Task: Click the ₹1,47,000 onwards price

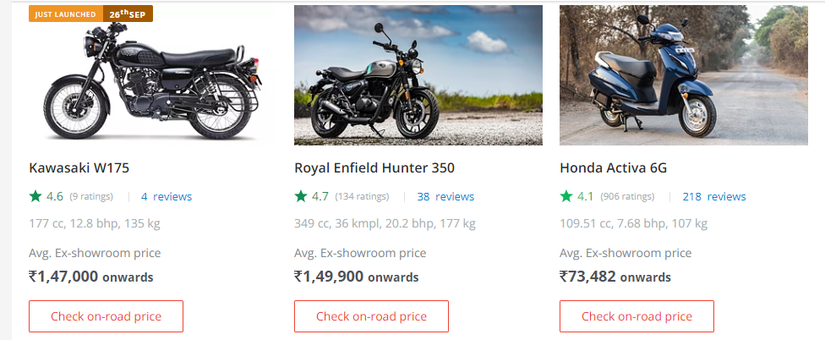Action: pyautogui.click(x=91, y=276)
